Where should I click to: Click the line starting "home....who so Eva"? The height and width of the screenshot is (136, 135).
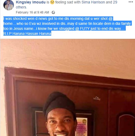point(67,24)
